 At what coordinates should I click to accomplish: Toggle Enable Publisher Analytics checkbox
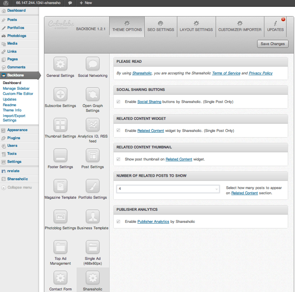point(118,221)
